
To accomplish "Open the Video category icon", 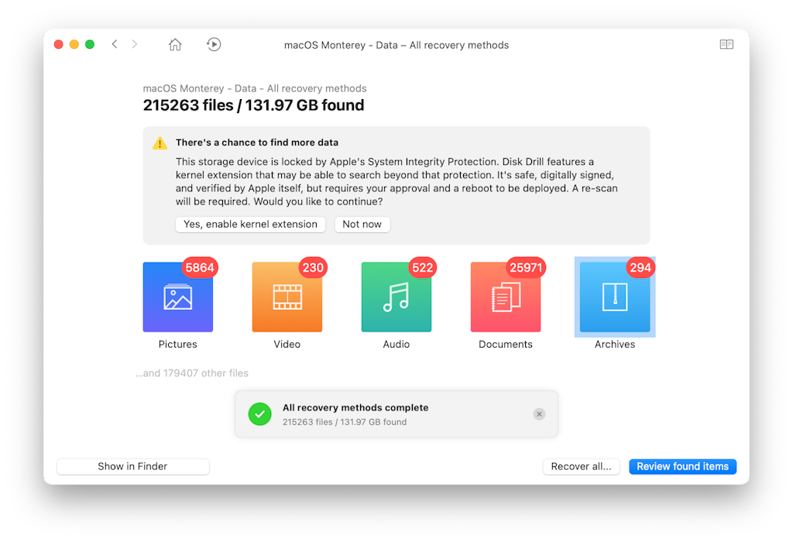I will pyautogui.click(x=287, y=297).
